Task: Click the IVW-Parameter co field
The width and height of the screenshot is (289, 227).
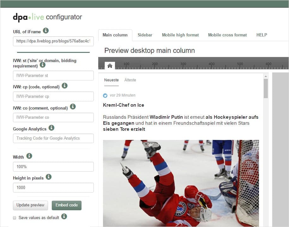Action: tap(53, 117)
